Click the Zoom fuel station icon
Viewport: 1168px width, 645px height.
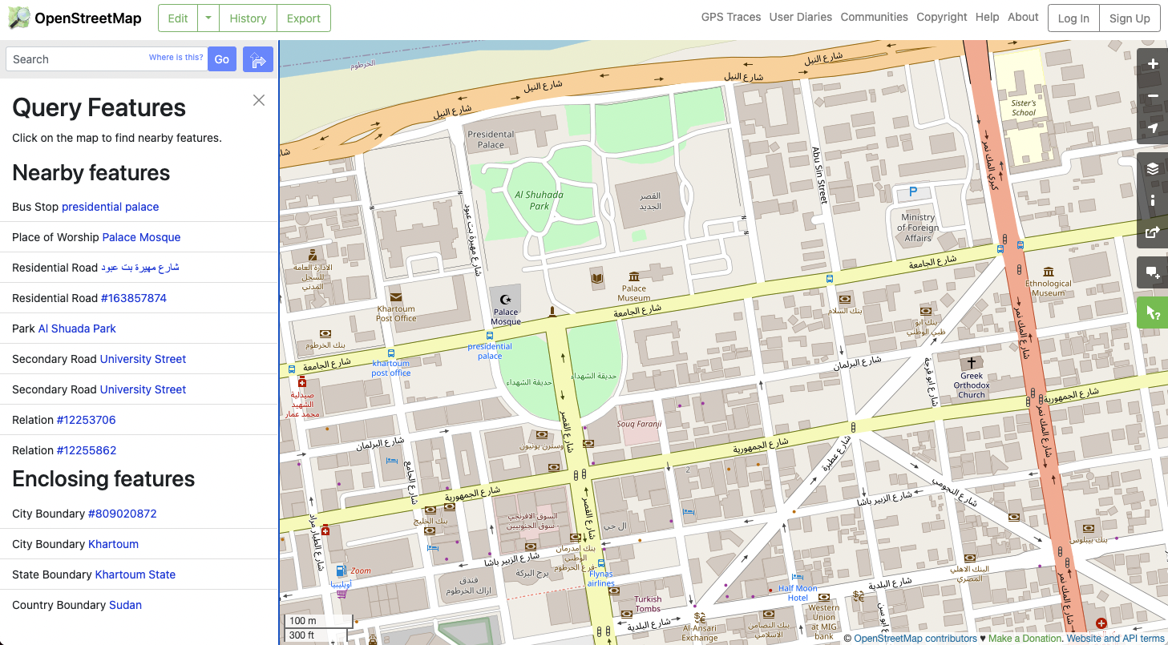[x=341, y=570]
